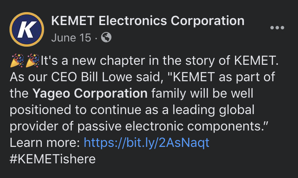Click 'CEO' in the second line
The width and height of the screenshot is (298, 178).
pyautogui.click(x=64, y=77)
